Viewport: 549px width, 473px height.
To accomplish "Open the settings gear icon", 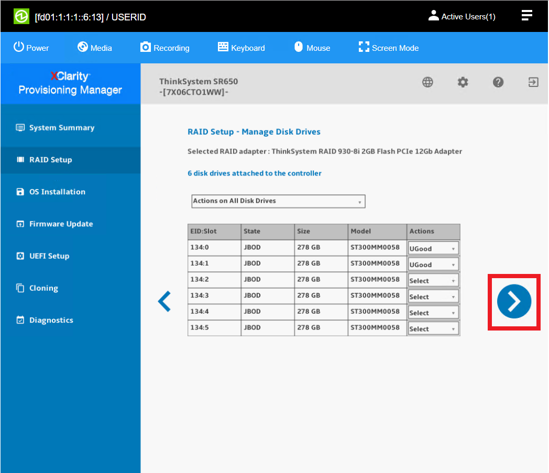I will pos(463,82).
